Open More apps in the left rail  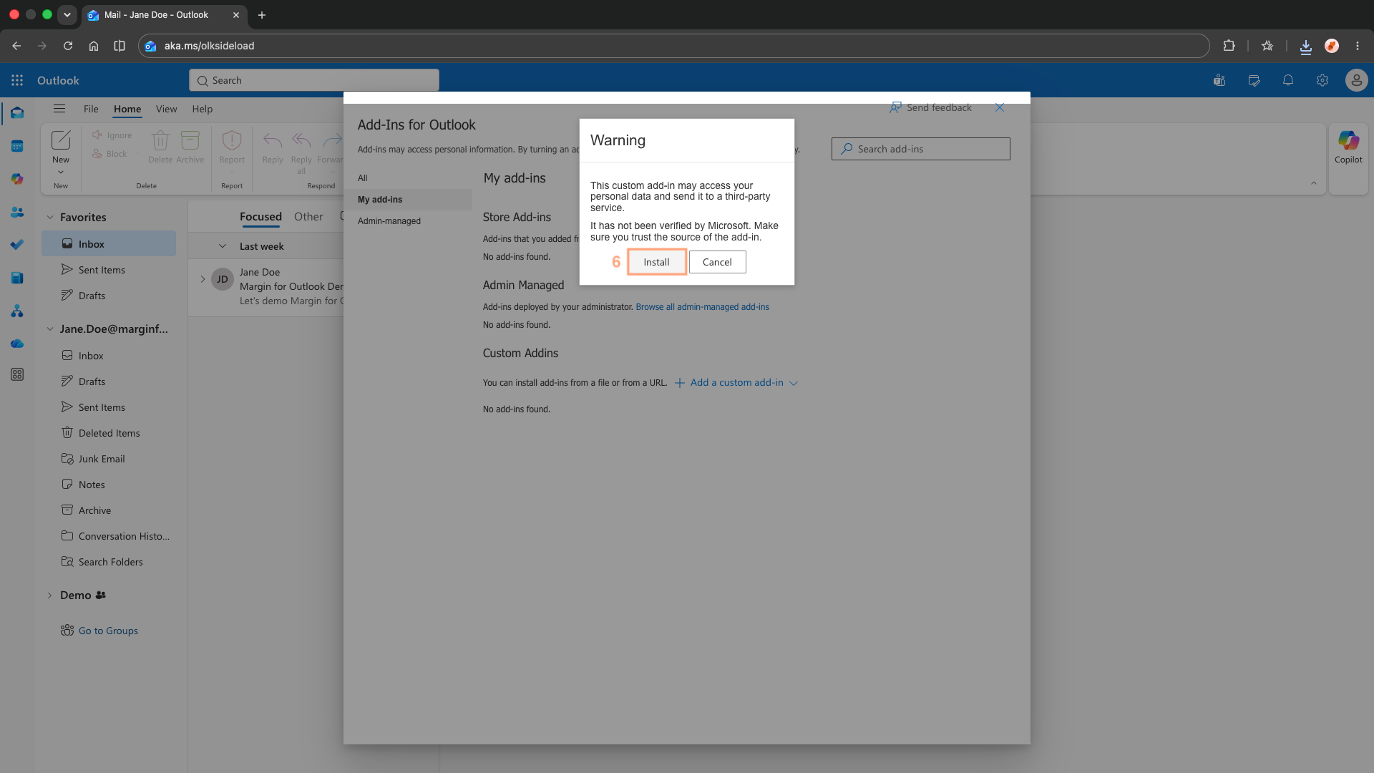pos(17,374)
